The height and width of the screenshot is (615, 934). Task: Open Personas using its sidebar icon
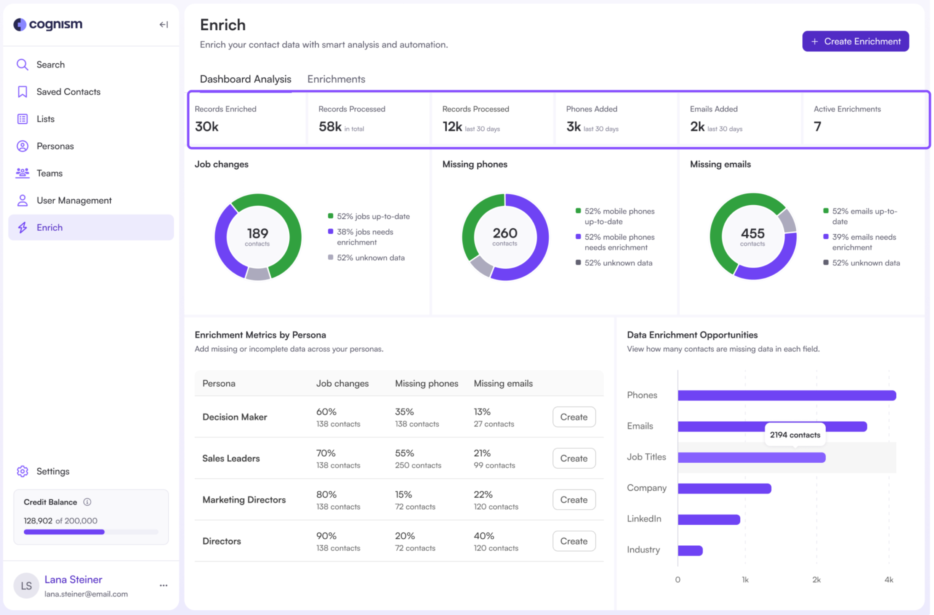pos(22,146)
